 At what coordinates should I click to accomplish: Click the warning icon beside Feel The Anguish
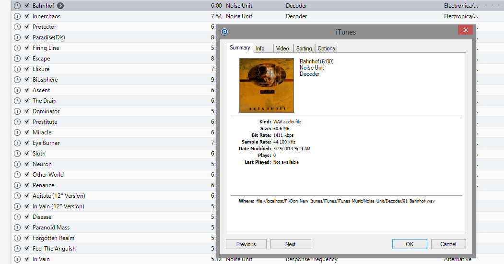click(17, 249)
